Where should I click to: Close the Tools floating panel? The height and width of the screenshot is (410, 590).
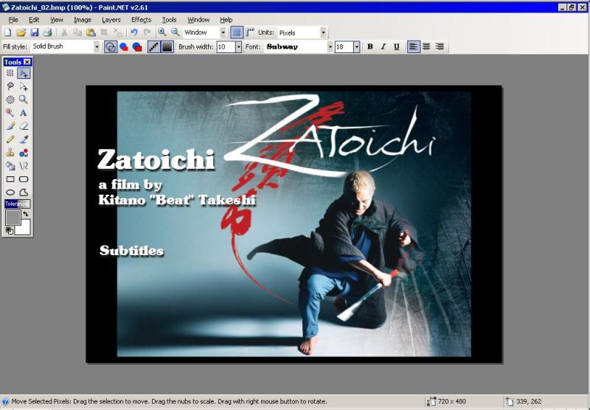point(27,62)
